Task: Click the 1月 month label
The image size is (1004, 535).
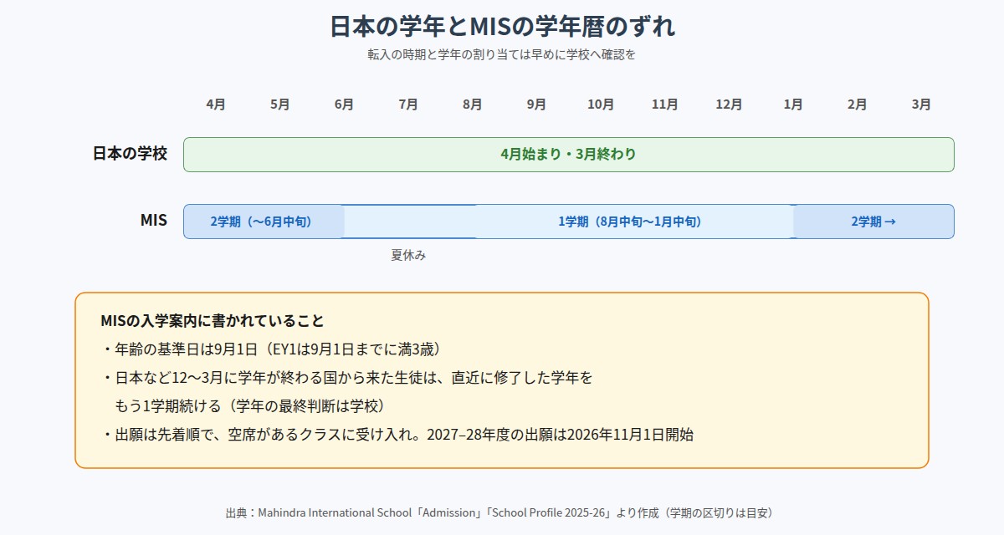Action: click(x=793, y=104)
